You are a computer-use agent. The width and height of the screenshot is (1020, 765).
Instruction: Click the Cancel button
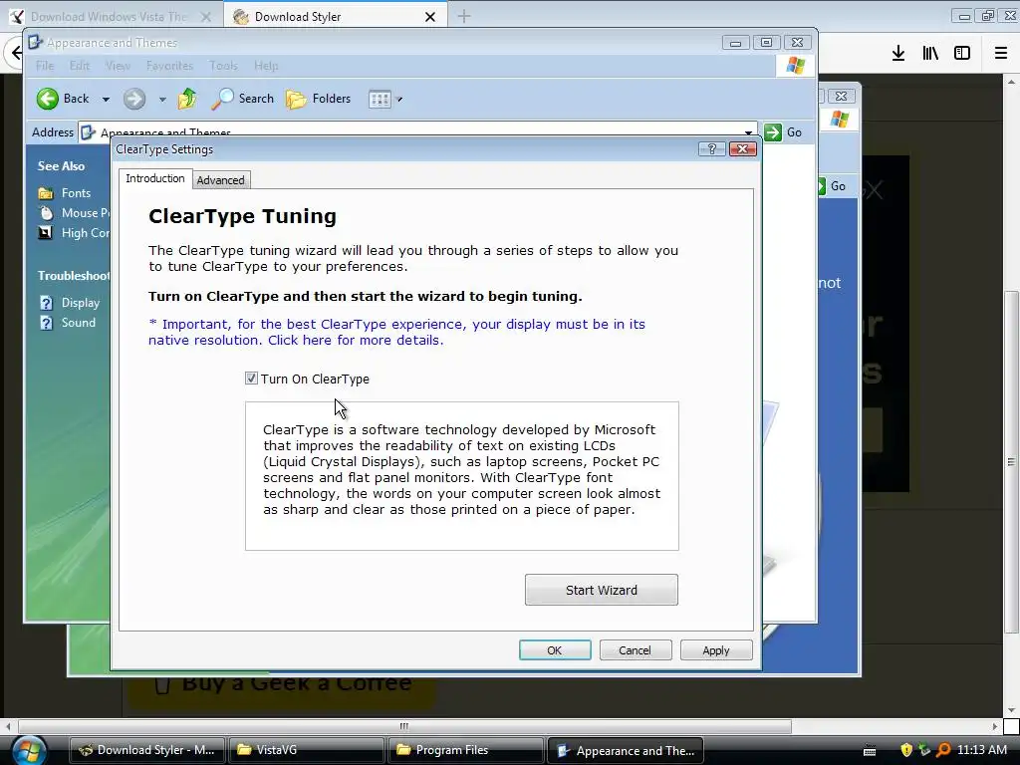coord(635,649)
